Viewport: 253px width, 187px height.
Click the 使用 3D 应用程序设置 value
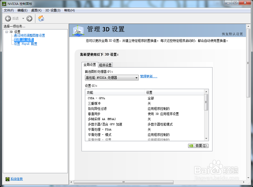pyautogui.click(x=163, y=114)
